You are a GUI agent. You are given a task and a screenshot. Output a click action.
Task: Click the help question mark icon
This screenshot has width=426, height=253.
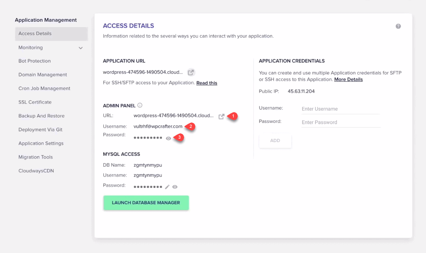click(x=398, y=26)
